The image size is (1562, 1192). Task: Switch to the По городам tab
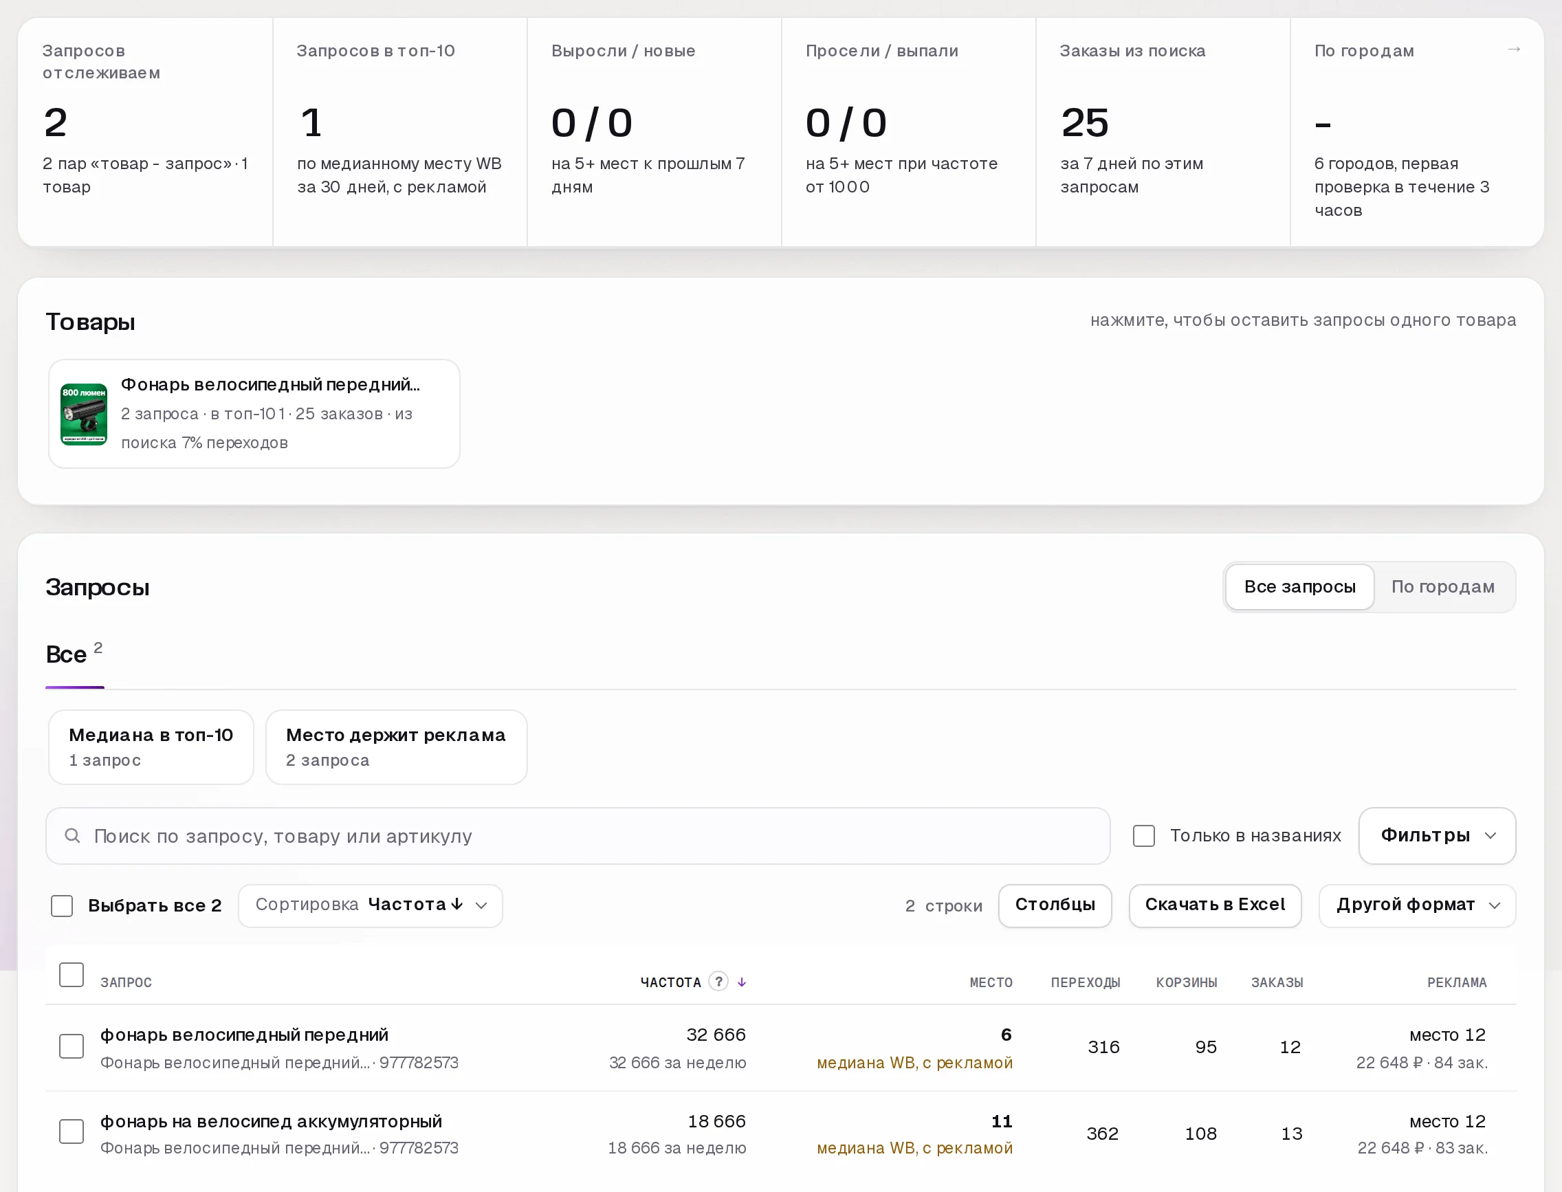point(1443,587)
